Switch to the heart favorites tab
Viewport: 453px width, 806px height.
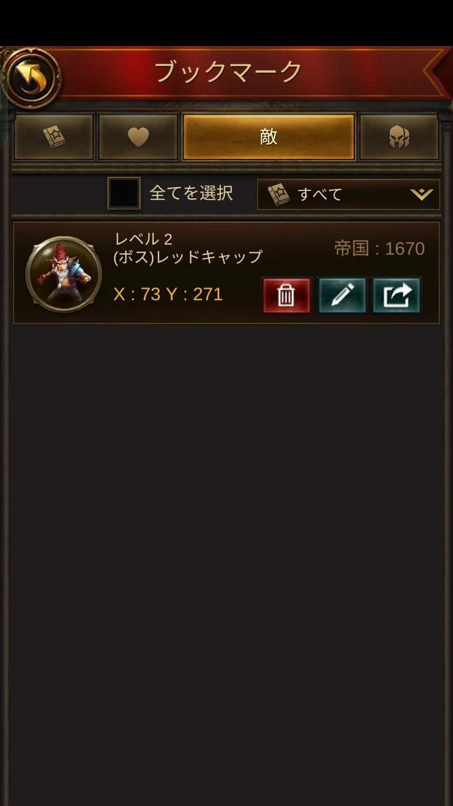(x=138, y=137)
